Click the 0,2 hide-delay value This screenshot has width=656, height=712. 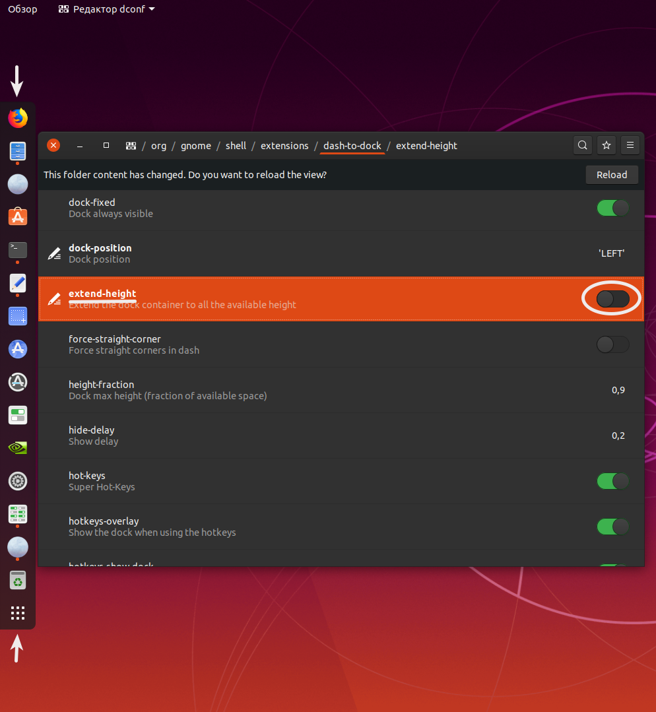coord(618,436)
